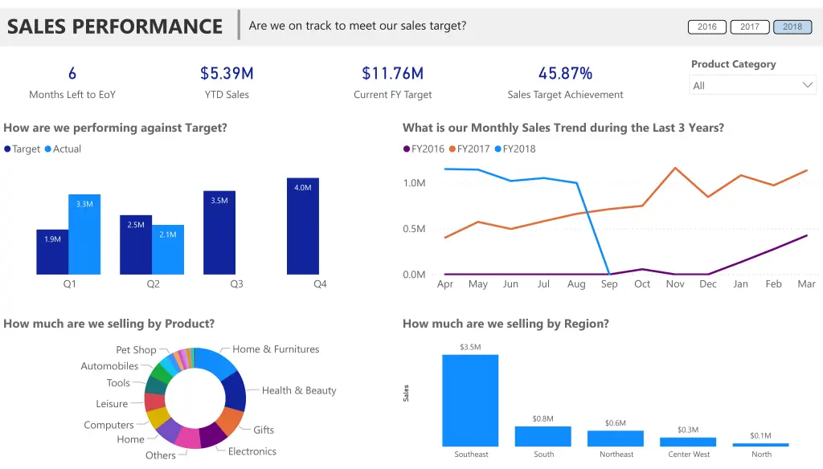Select the Q4 Target bar labeled 4.0M
Screen dimensions: 823x469
(x=303, y=226)
